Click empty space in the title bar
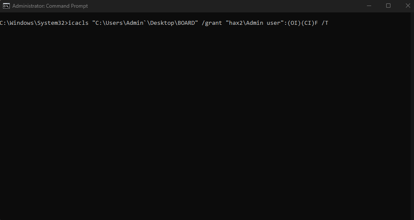The width and height of the screenshot is (414, 220). 224,6
